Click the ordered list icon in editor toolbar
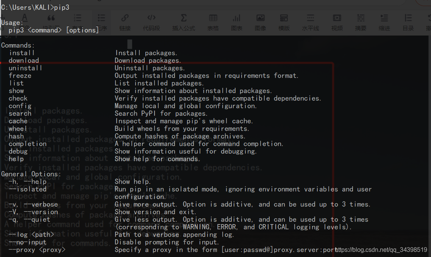The width and height of the screenshot is (431, 257). point(78,18)
